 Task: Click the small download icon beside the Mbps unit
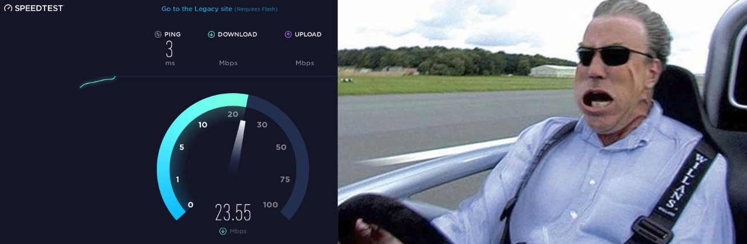[223, 231]
